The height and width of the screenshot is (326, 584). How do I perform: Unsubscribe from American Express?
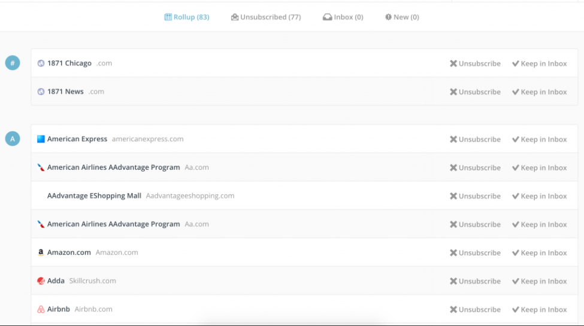point(475,139)
